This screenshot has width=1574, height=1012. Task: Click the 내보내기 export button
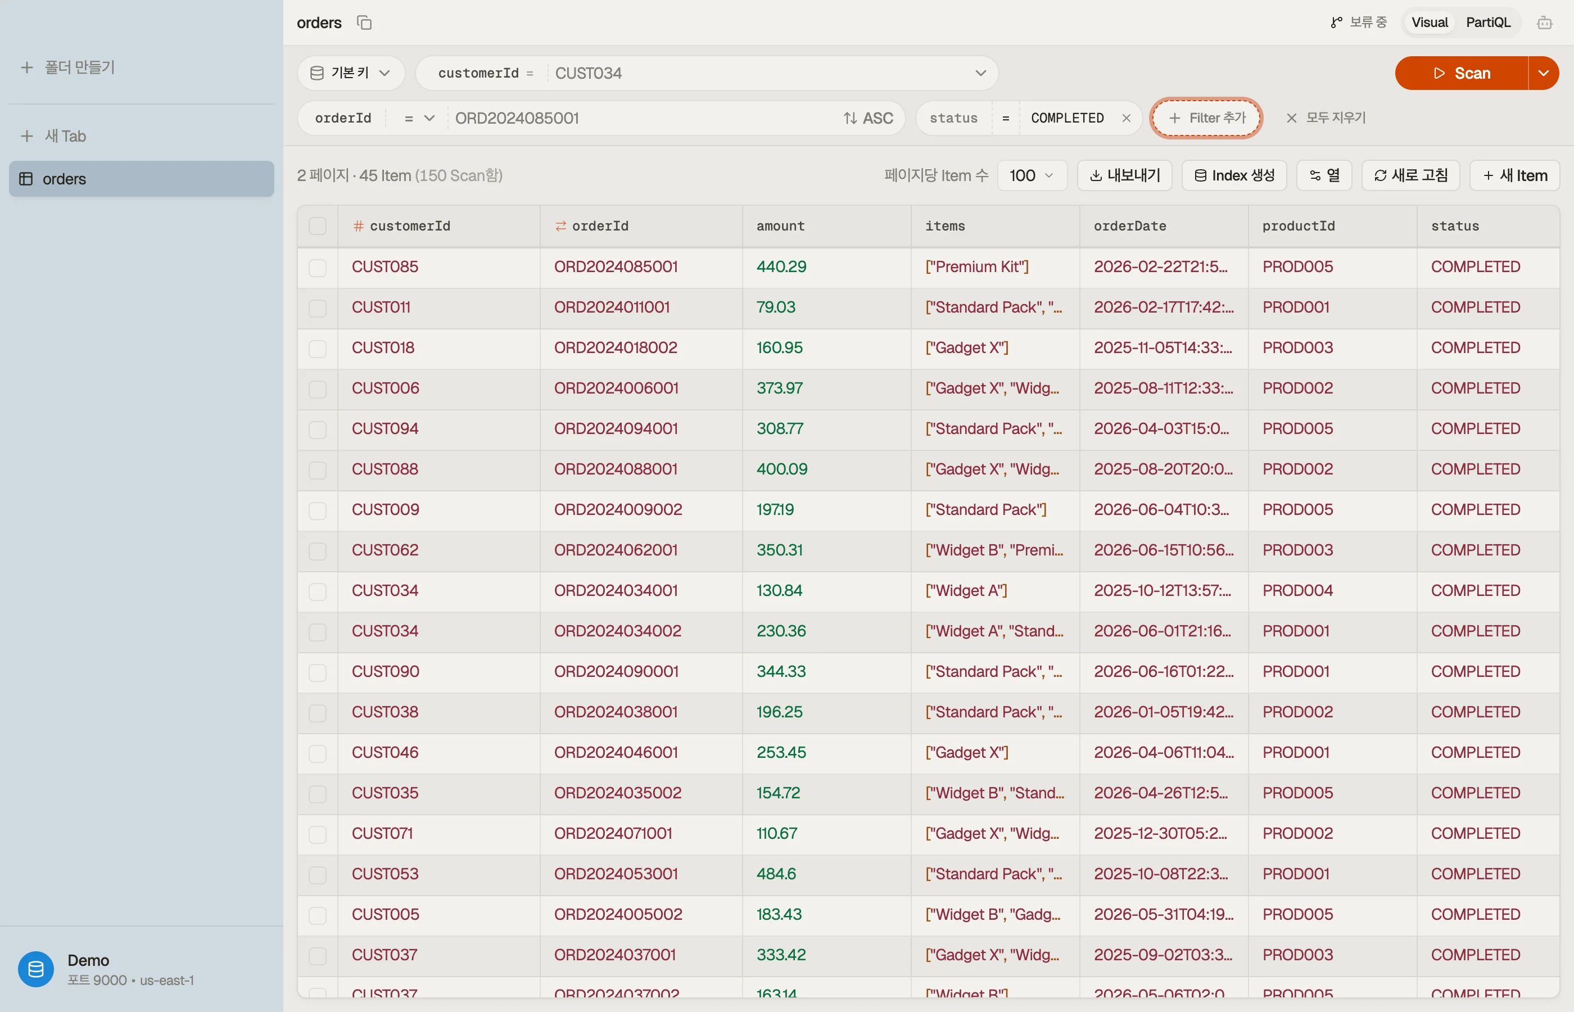[x=1124, y=175]
